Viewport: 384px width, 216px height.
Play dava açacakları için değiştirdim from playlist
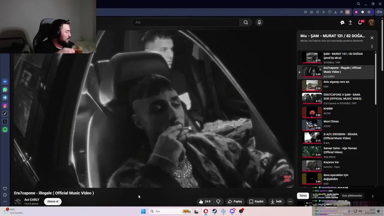click(335, 179)
